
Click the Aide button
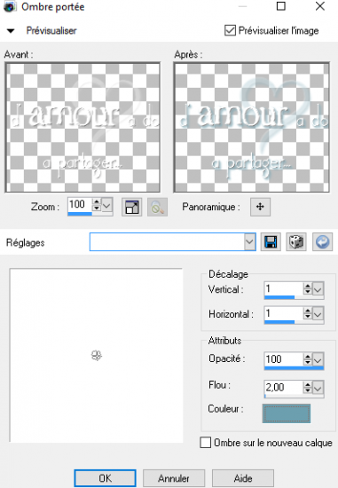coord(243,478)
